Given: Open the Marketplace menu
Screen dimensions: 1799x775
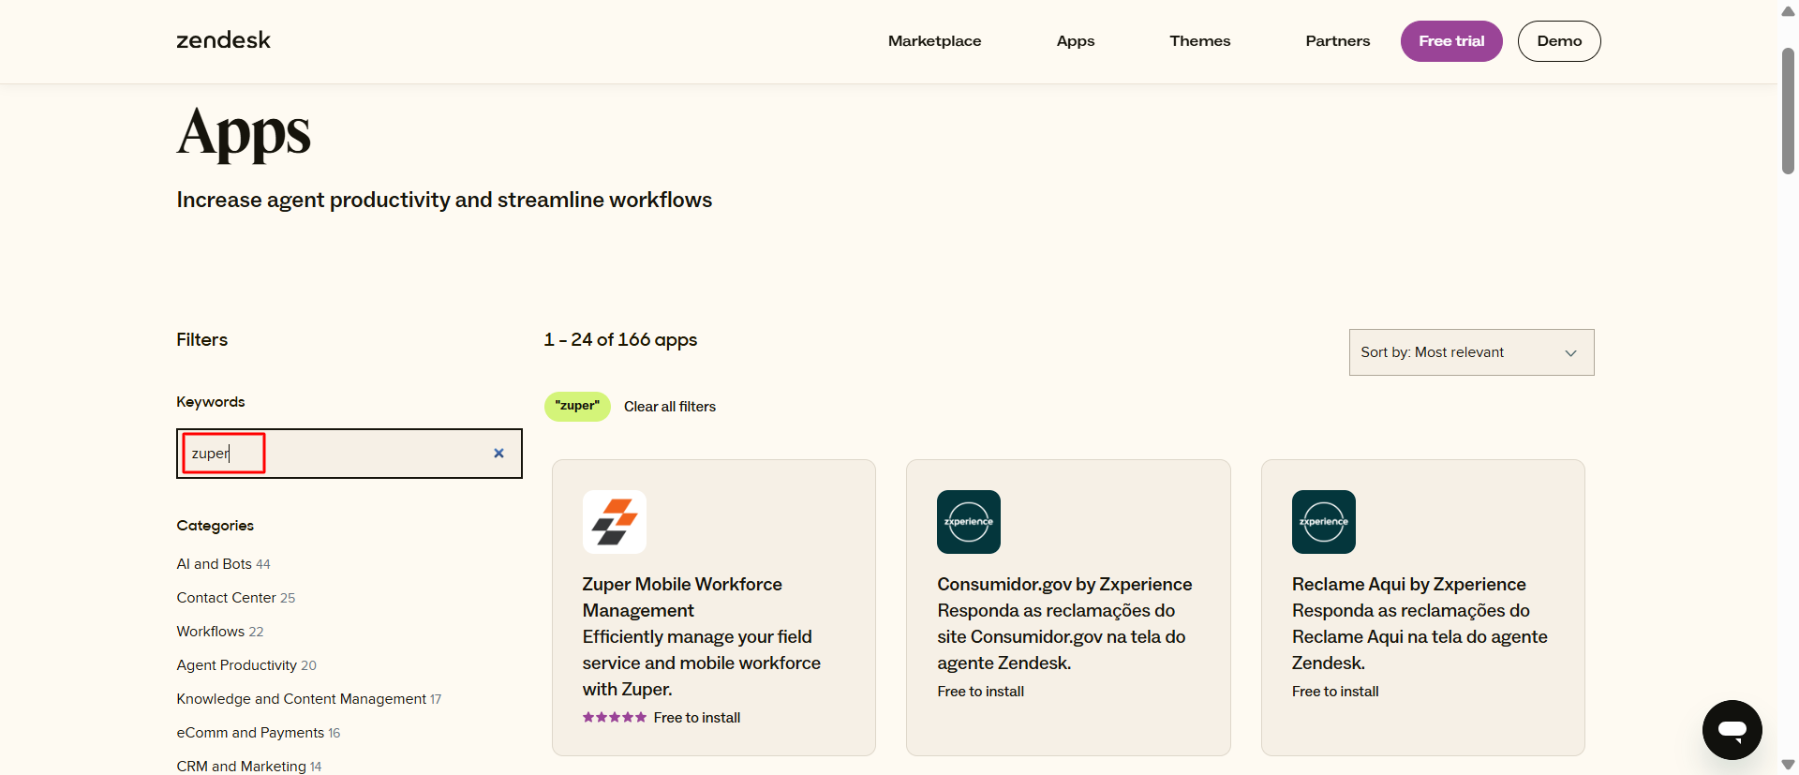Looking at the screenshot, I should 934,41.
